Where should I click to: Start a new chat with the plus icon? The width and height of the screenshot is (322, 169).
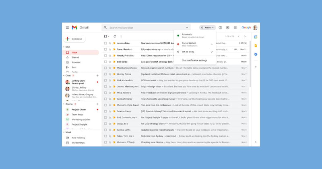coord(97,76)
